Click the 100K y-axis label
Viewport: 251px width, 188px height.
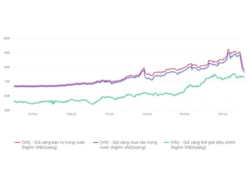pyautogui.click(x=7, y=38)
